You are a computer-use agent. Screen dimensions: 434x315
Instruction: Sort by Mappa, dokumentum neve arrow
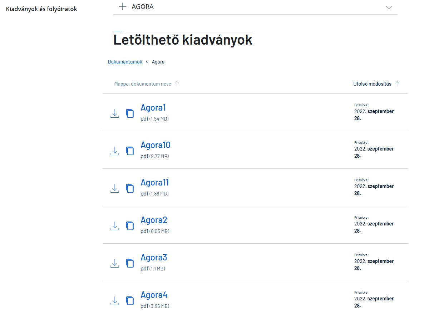pyautogui.click(x=177, y=84)
